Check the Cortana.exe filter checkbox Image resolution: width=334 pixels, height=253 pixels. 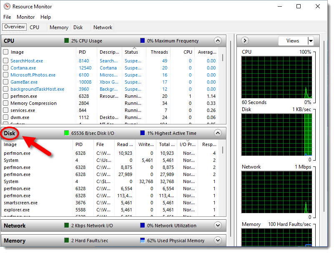click(x=6, y=68)
